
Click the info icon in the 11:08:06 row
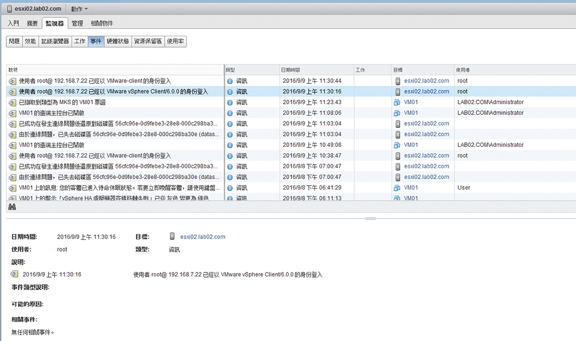point(230,113)
